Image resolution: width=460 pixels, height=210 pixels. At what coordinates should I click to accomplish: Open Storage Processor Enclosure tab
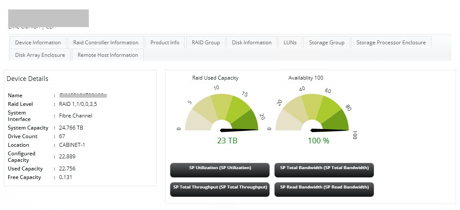(391, 43)
